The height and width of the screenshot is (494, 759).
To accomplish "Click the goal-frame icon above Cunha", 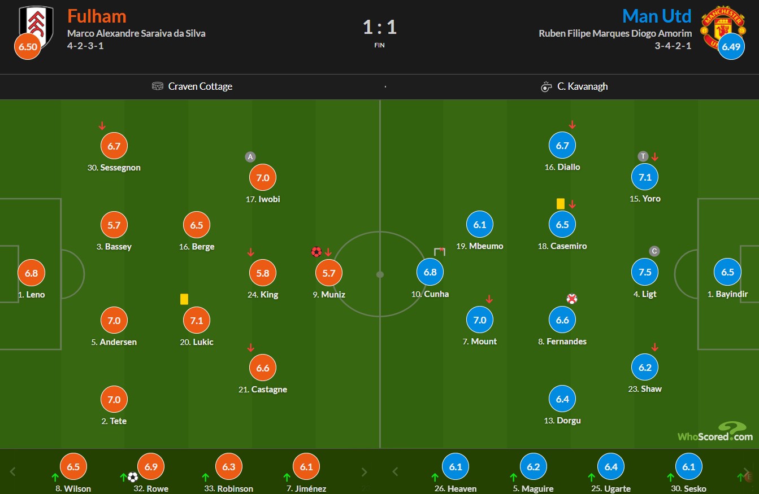I will (440, 251).
